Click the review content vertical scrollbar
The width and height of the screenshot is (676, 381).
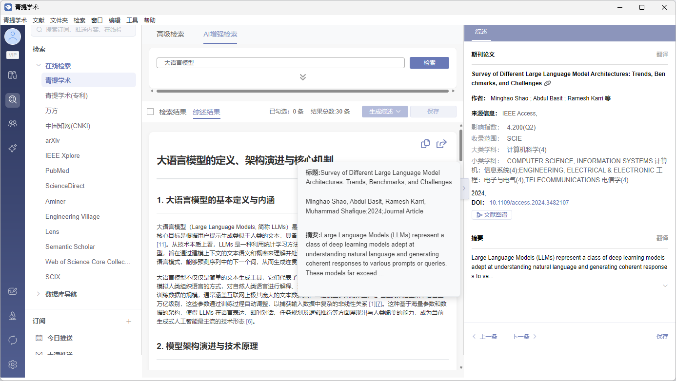pos(461,145)
